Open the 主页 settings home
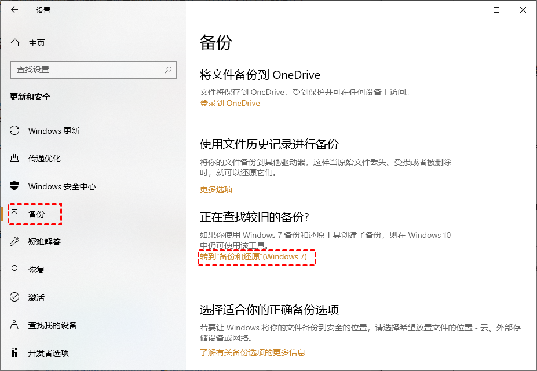Screen dimensions: 537x371 tap(36, 43)
